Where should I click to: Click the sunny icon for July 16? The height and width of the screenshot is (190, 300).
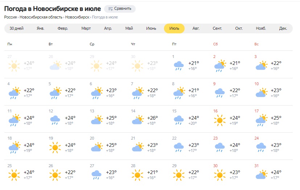click(x=219, y=120)
